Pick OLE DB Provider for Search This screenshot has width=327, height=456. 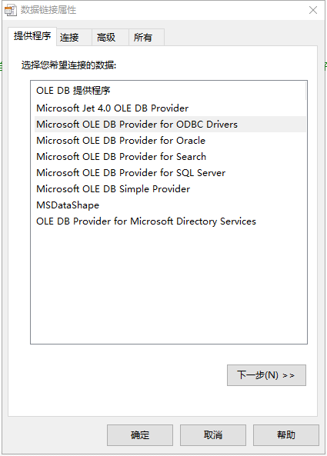[x=170, y=156]
